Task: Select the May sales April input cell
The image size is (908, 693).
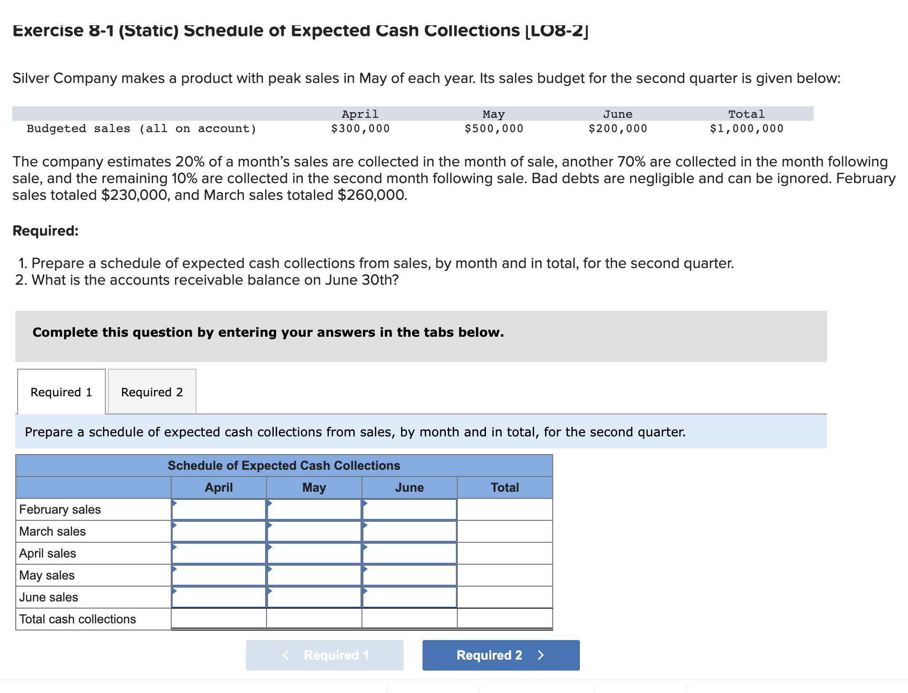Action: pos(218,575)
